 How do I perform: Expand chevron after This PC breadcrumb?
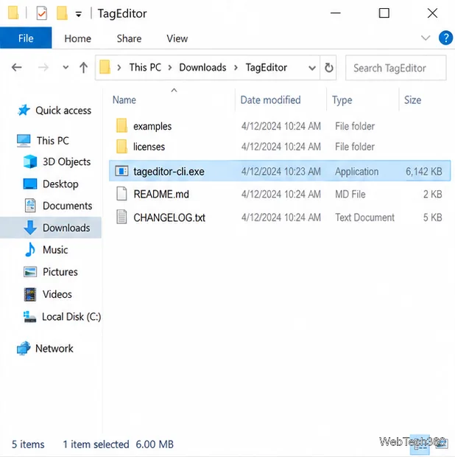170,68
